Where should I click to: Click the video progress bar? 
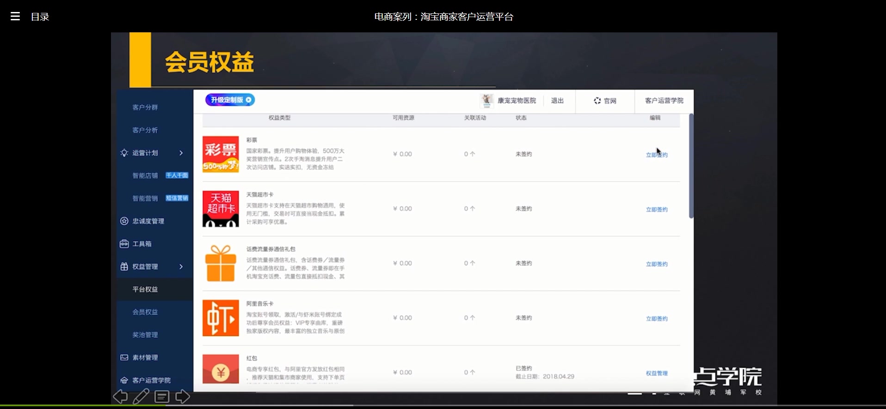[443, 406]
